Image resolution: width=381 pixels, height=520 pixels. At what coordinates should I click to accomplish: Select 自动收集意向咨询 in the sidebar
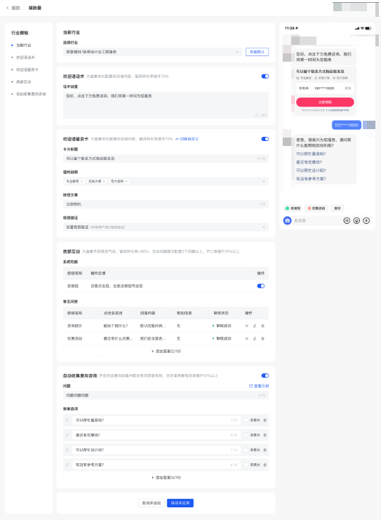click(31, 94)
